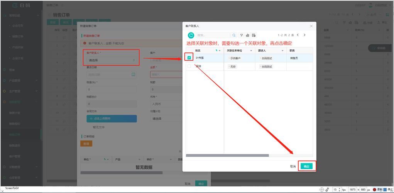Open the 关联往来单位 column dropdown
This screenshot has height=193, width=394.
(251, 51)
